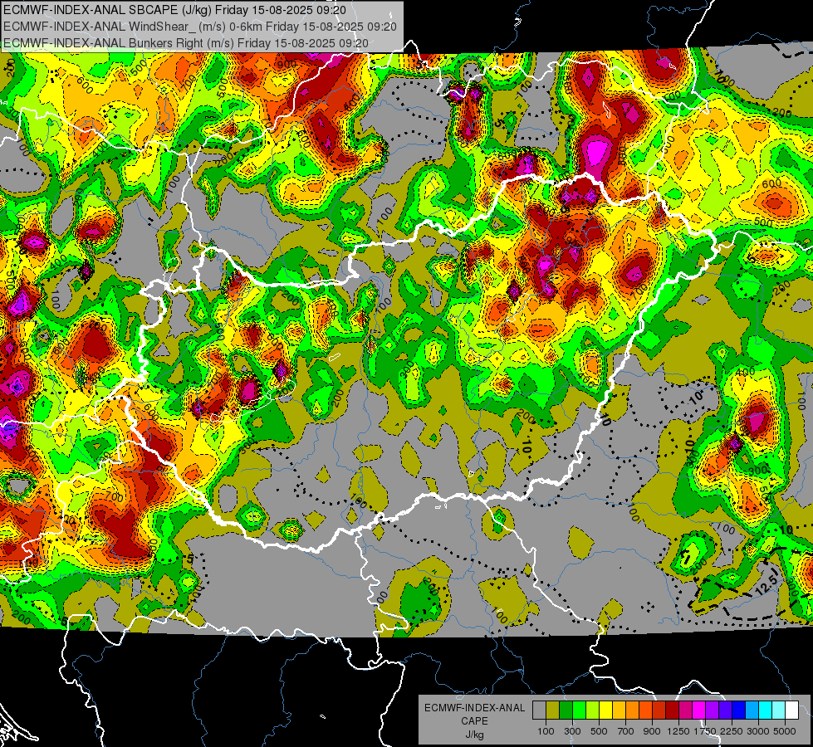Click the legend value 1750
Screen dimensions: 813x747
pos(705,731)
